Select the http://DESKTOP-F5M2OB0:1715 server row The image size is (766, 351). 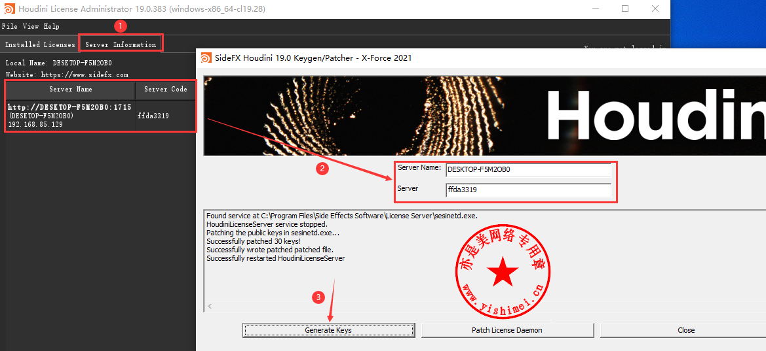(100, 116)
